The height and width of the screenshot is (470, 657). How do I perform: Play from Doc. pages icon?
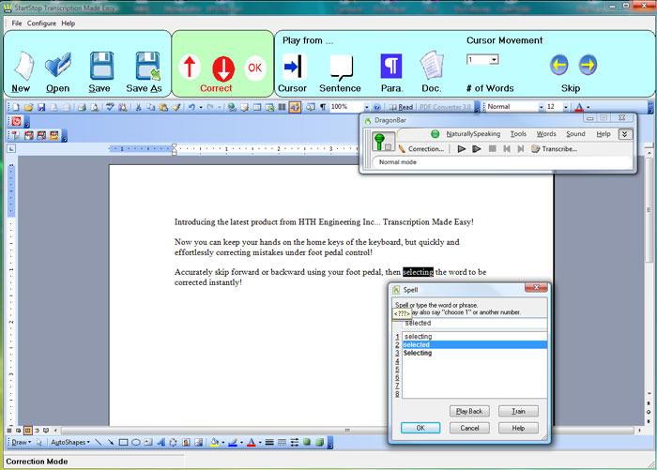click(x=432, y=66)
